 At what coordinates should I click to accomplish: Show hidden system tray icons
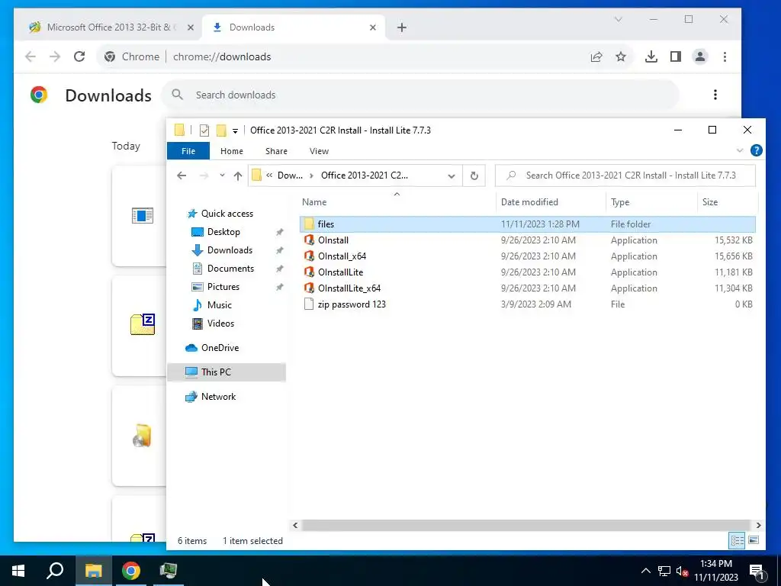click(x=645, y=571)
